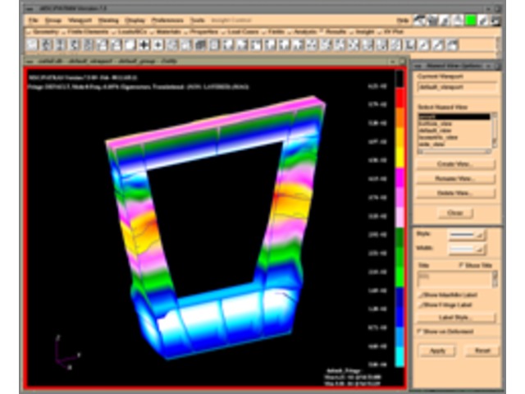This screenshot has width=525, height=394.
Task: Click the Title text box
Action: click(x=454, y=278)
